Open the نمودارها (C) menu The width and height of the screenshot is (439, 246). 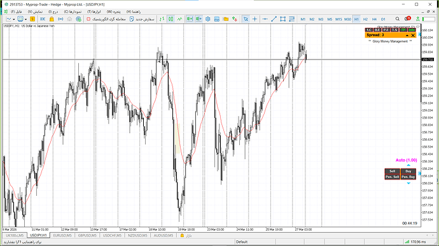pyautogui.click(x=73, y=11)
